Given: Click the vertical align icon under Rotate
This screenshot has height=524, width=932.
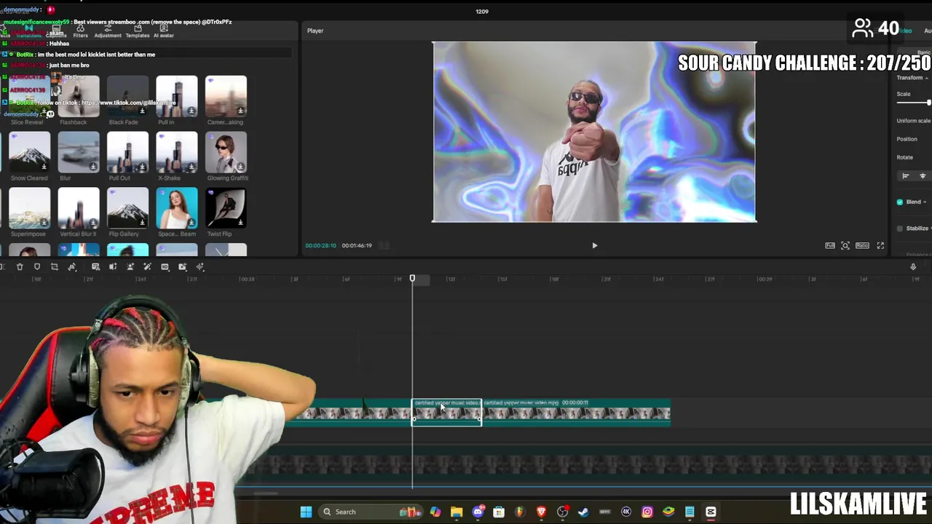Looking at the screenshot, I should [923, 176].
